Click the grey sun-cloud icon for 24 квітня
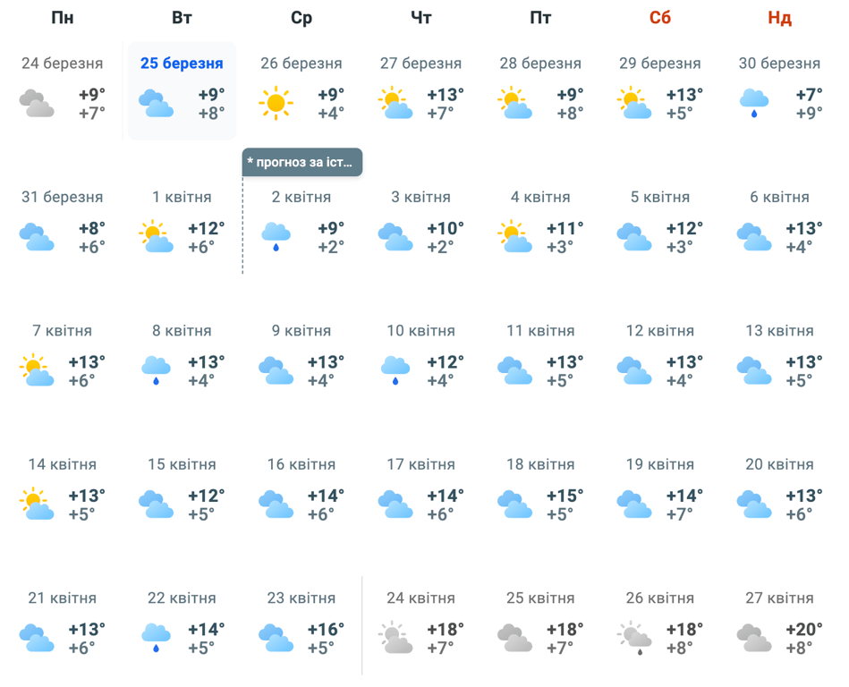This screenshot has height=687, width=849. pos(395,638)
